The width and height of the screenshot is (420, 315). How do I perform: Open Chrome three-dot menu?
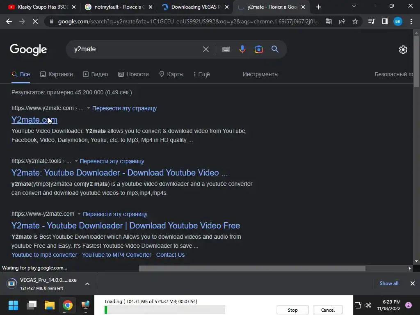pos(411,21)
